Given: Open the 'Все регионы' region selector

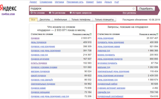Looking at the screenshot, I should point(129,13).
